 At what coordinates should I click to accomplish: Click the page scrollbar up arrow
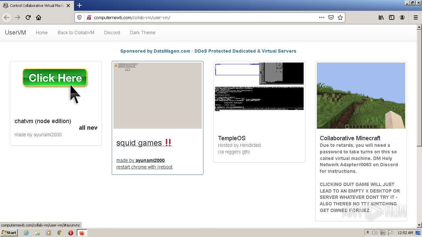[x=419, y=27]
